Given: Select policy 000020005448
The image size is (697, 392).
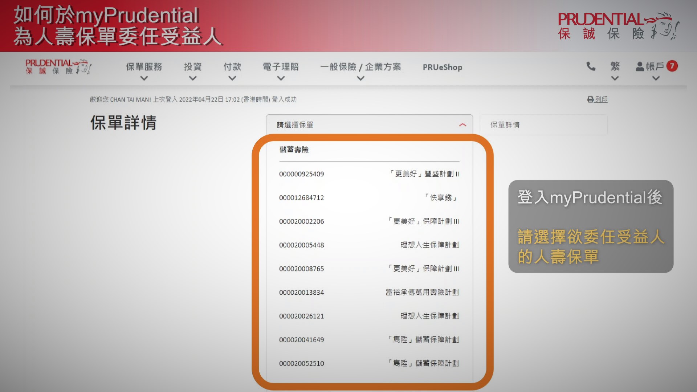Looking at the screenshot, I should (369, 245).
